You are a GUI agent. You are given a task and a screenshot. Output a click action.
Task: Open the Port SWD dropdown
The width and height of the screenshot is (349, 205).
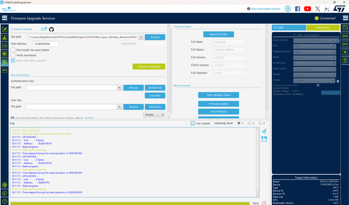click(x=314, y=46)
